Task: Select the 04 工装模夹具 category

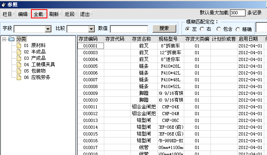Action: coord(39,65)
